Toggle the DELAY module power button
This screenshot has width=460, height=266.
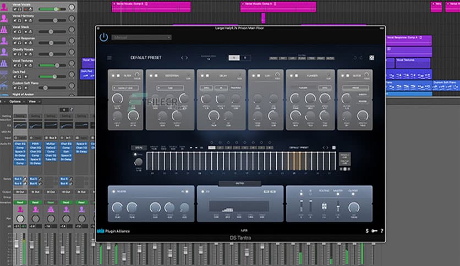[202, 76]
